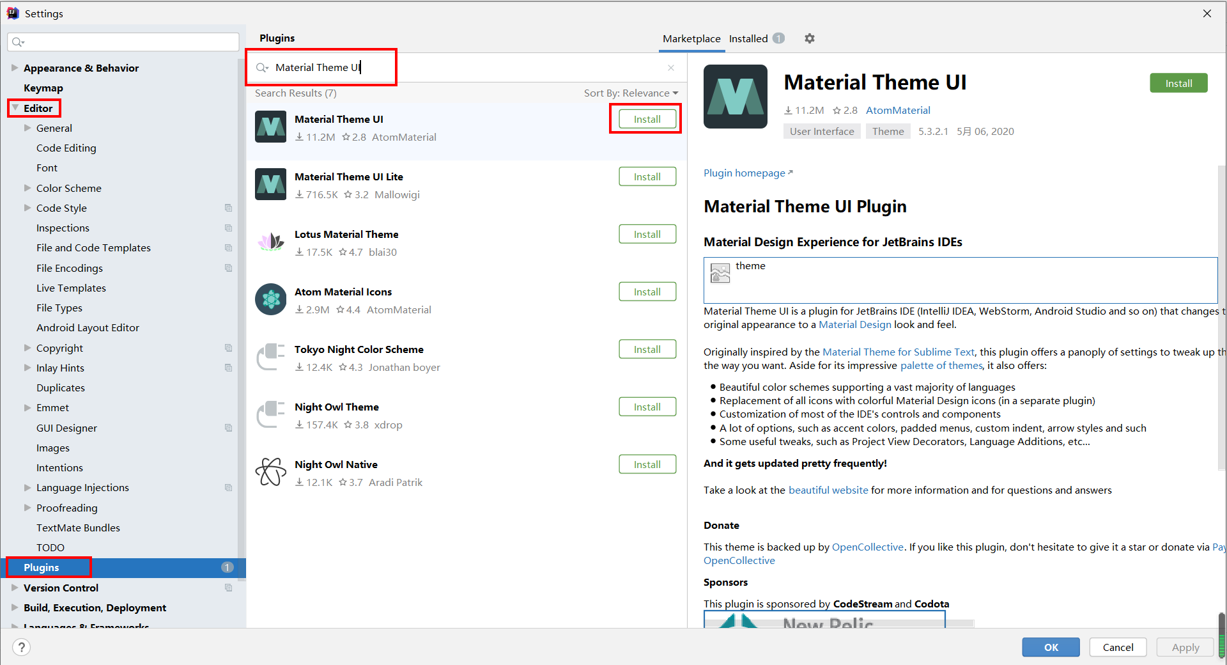The width and height of the screenshot is (1227, 665).
Task: Click project-level icon beside Language Injections
Action: click(x=228, y=487)
